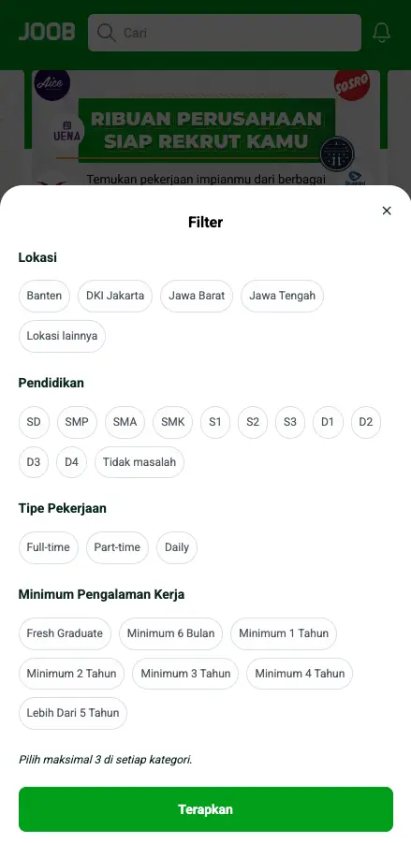
Task: Click the UENA company logo
Action: (x=66, y=132)
